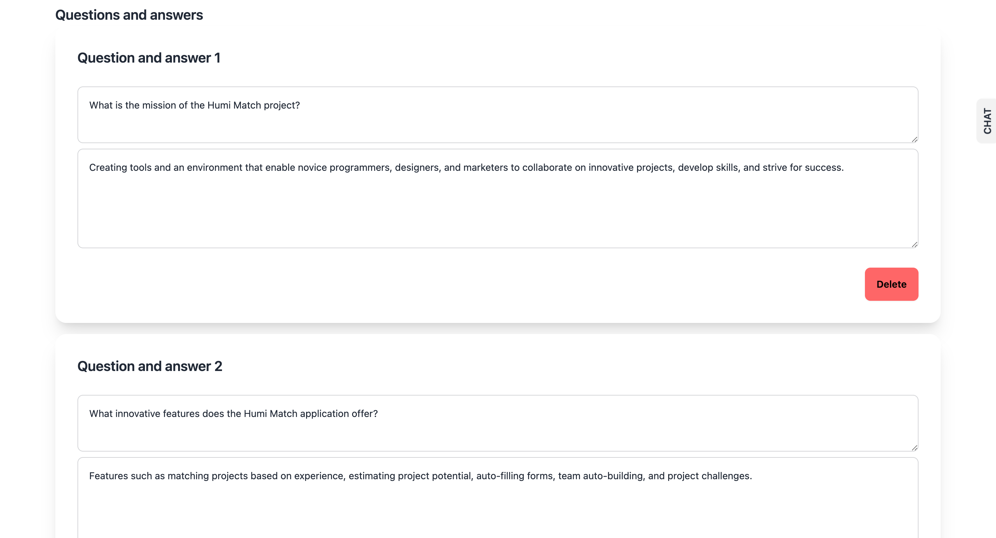Click the "Question and answer 1" heading

coord(148,58)
